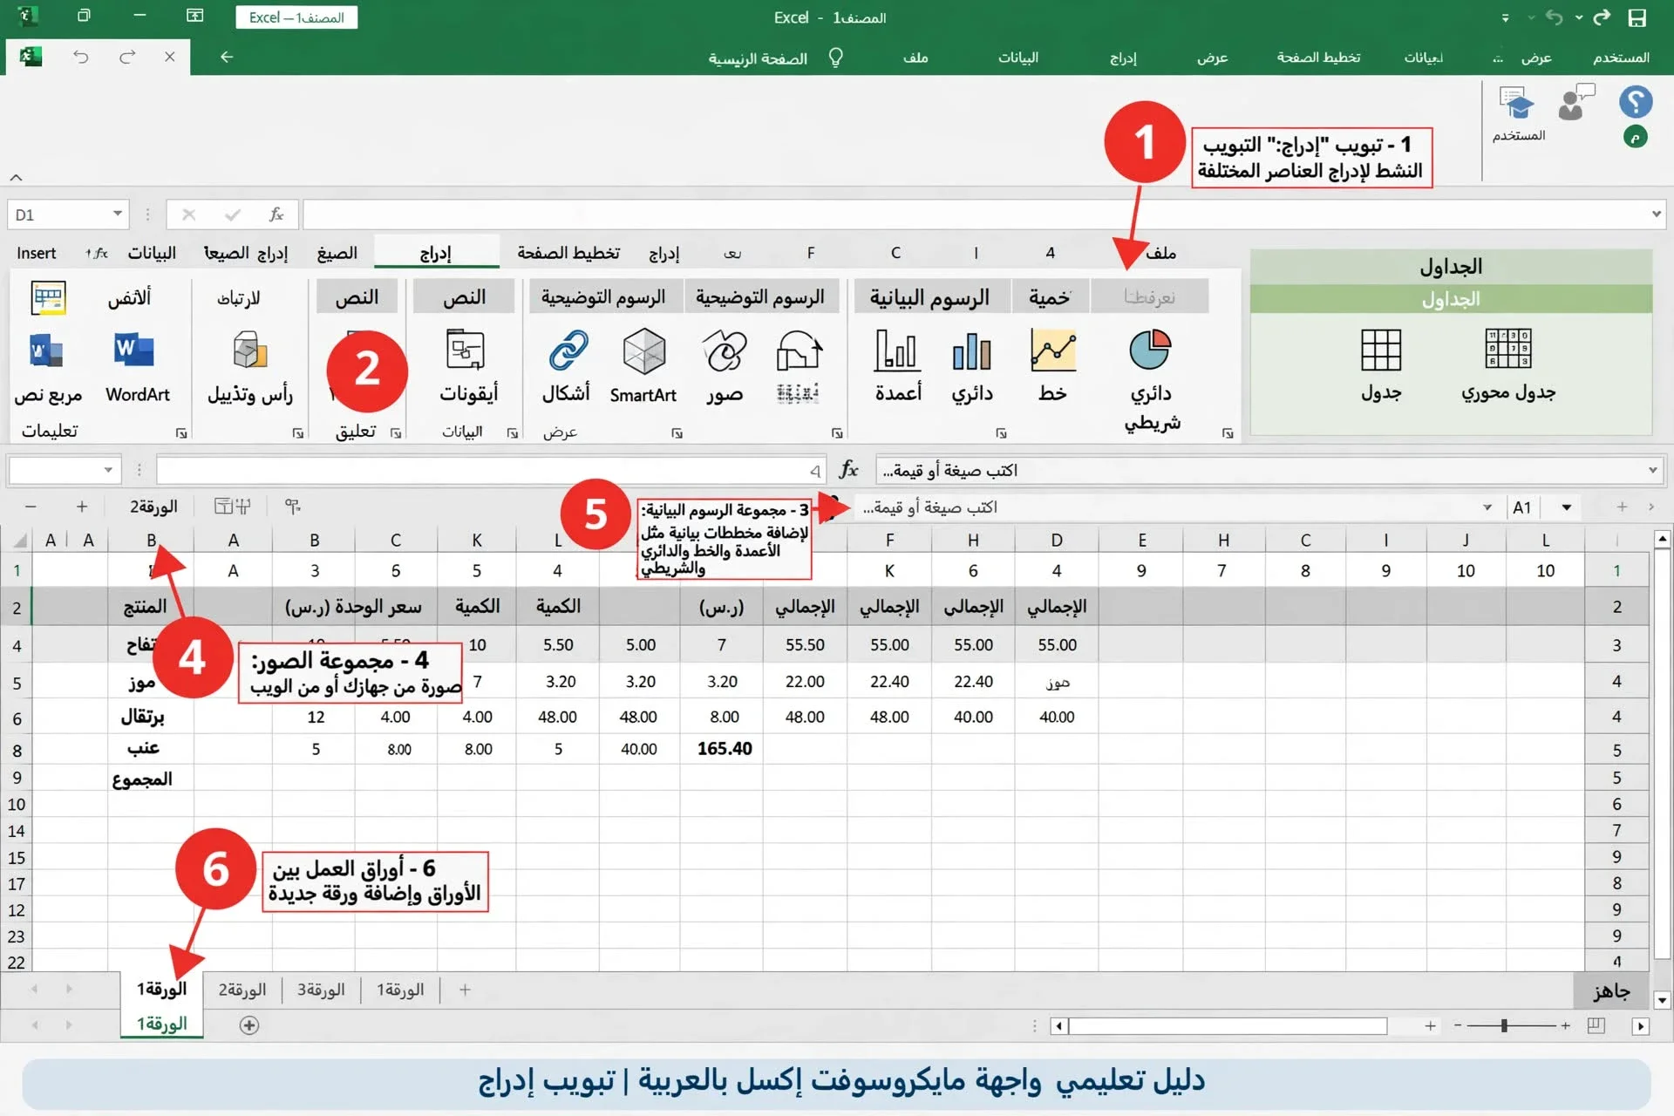Screen dimensions: 1674x1116
Task: Click the zoom slider handle
Action: click(1504, 1026)
